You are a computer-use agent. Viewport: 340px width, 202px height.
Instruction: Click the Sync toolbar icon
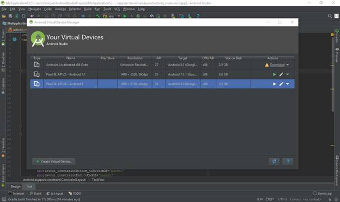(23, 16)
